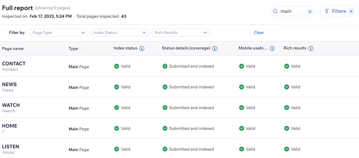This screenshot has height=158, width=359.
Task: Open the info icon beside Mobile usability
Action: pos(272,48)
